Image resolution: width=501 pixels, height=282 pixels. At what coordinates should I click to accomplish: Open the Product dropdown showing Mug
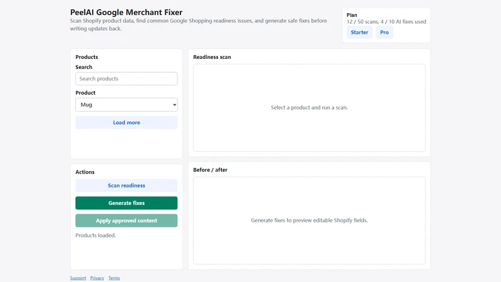127,105
